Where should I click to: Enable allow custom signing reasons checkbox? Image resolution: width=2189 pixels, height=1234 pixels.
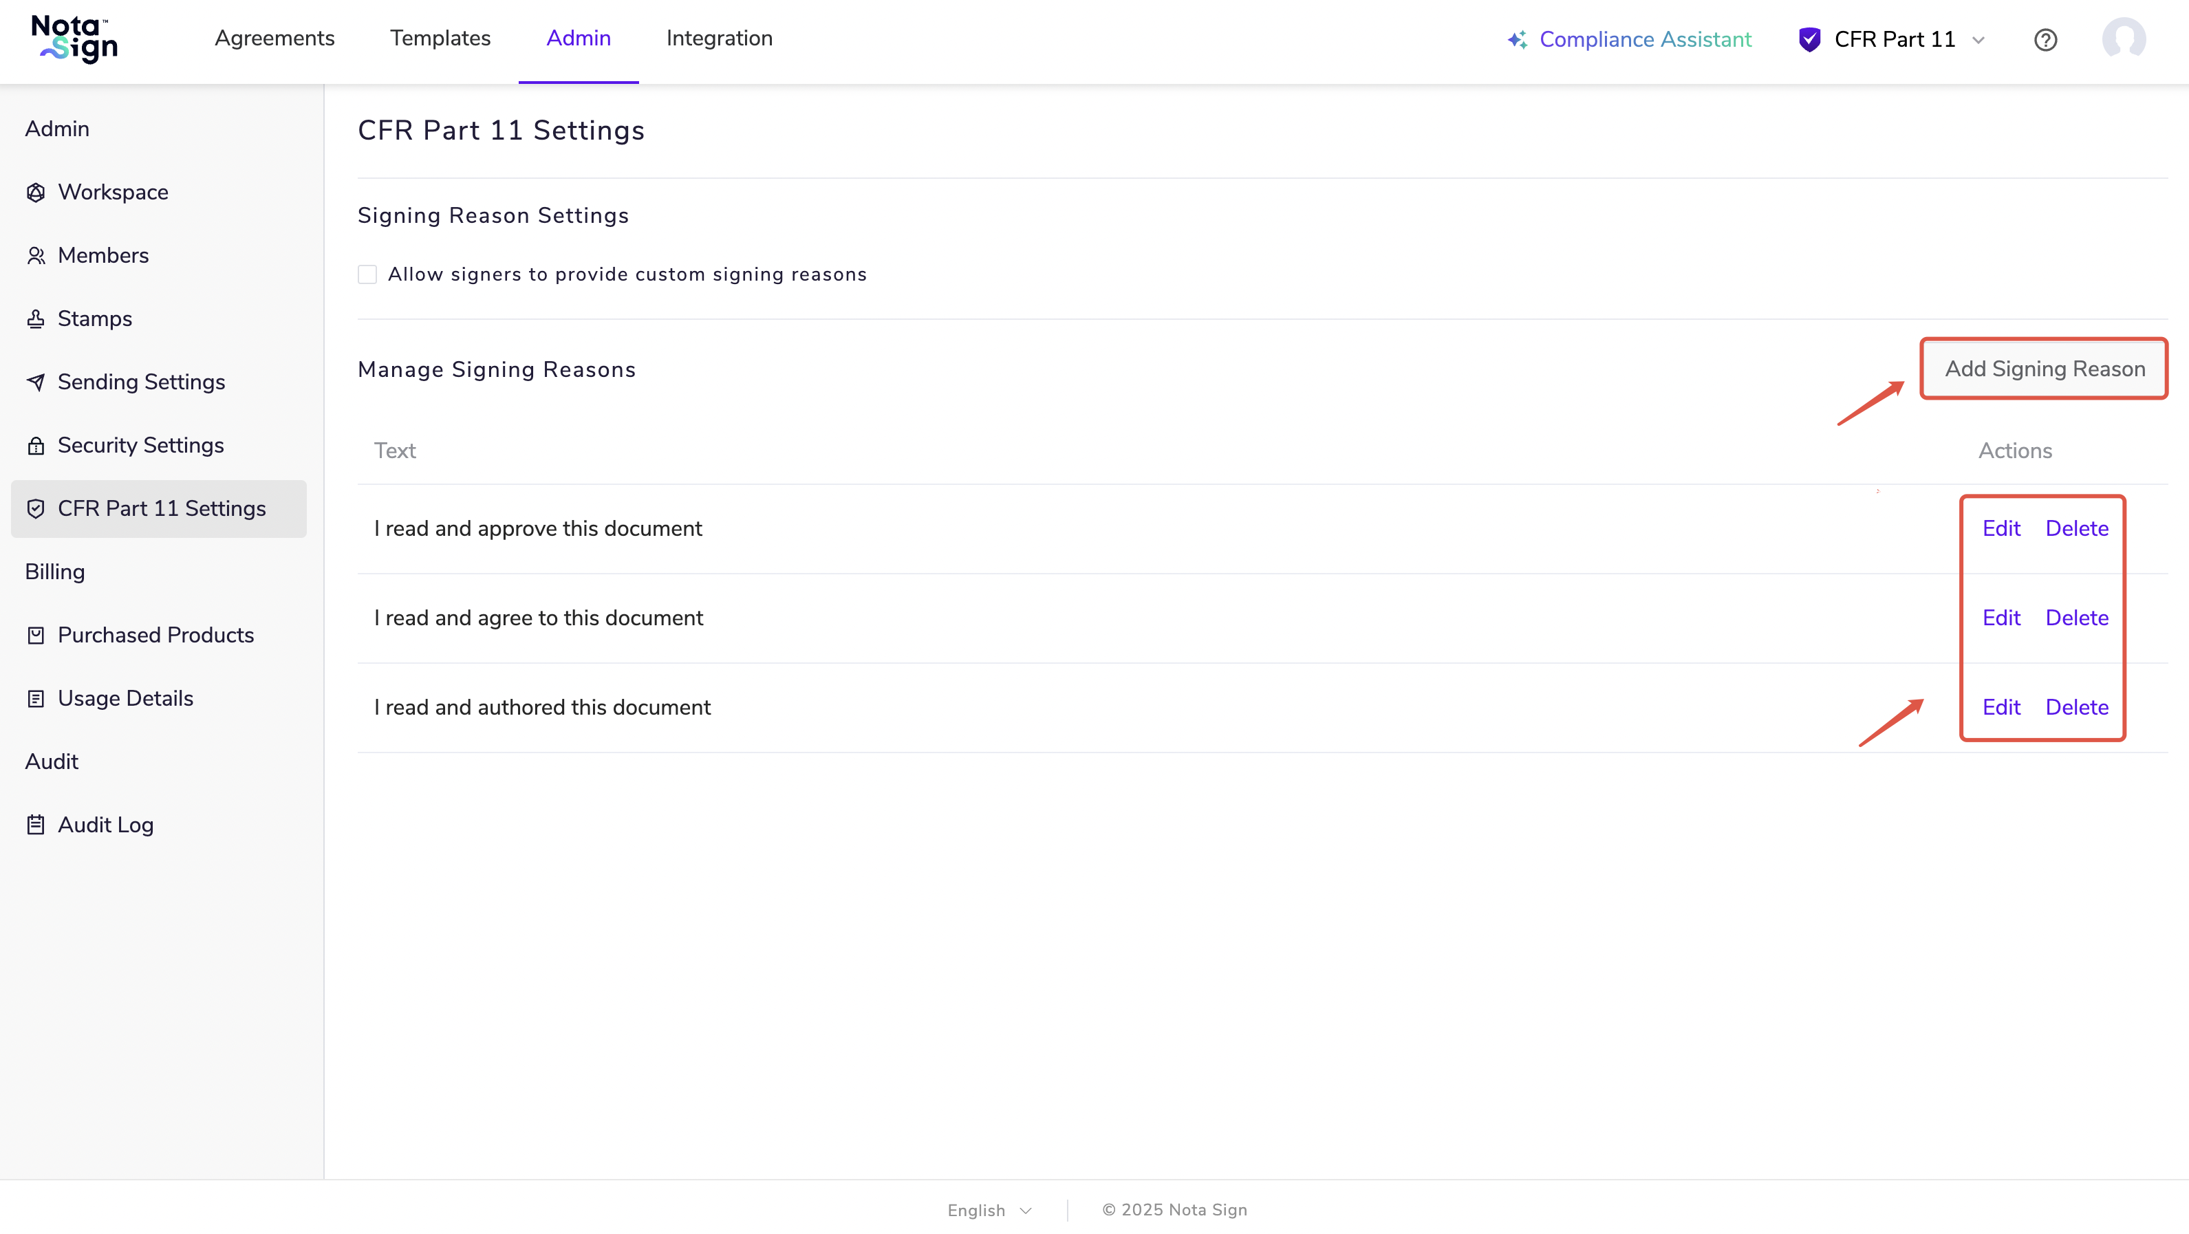click(367, 274)
